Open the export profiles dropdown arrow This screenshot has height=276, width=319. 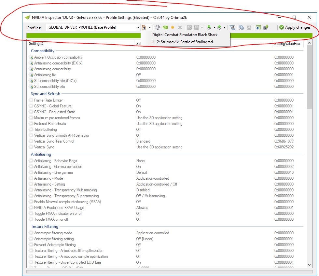(x=214, y=27)
